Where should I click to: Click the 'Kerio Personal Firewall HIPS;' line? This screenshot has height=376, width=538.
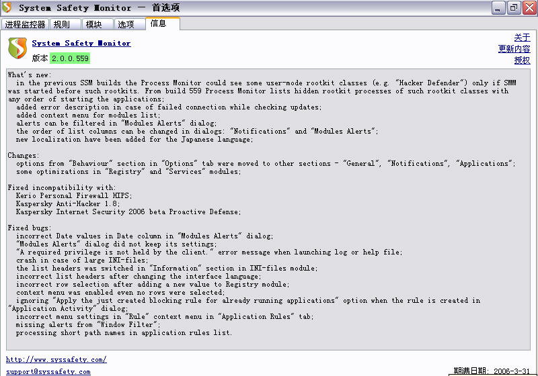[x=74, y=195]
